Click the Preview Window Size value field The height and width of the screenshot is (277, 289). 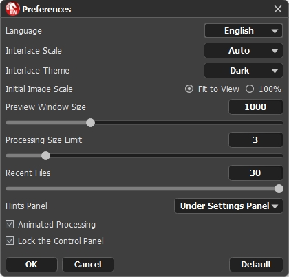click(x=256, y=107)
